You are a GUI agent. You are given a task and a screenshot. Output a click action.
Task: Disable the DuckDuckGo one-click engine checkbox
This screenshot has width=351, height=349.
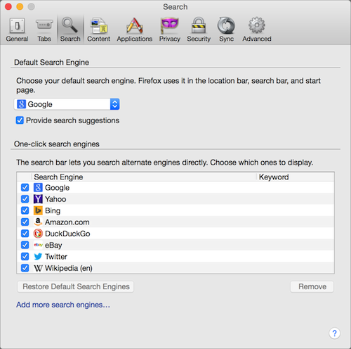point(25,234)
